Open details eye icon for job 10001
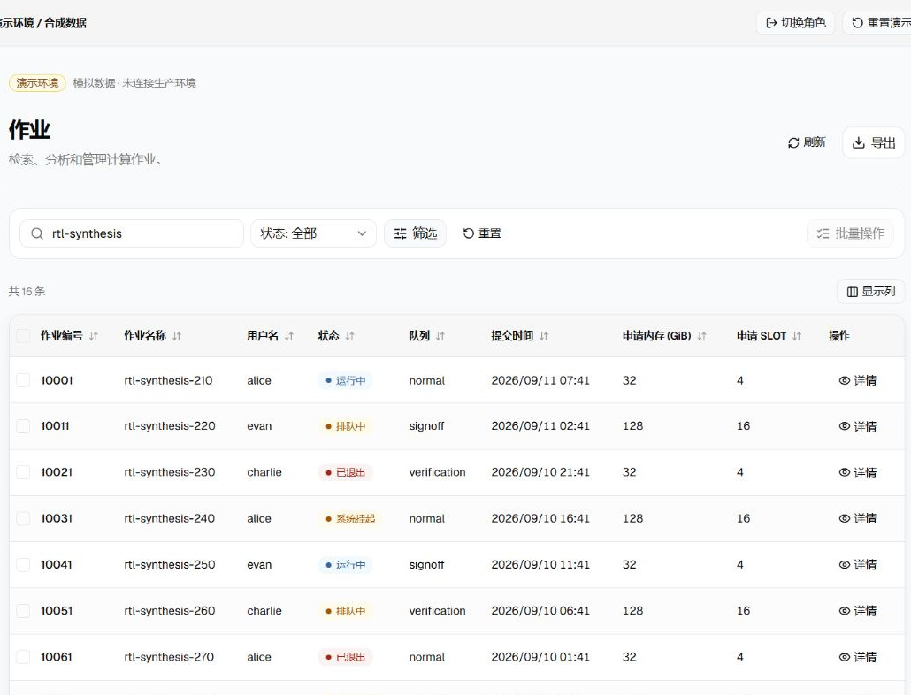Viewport: 911px width, 695px height. (844, 380)
